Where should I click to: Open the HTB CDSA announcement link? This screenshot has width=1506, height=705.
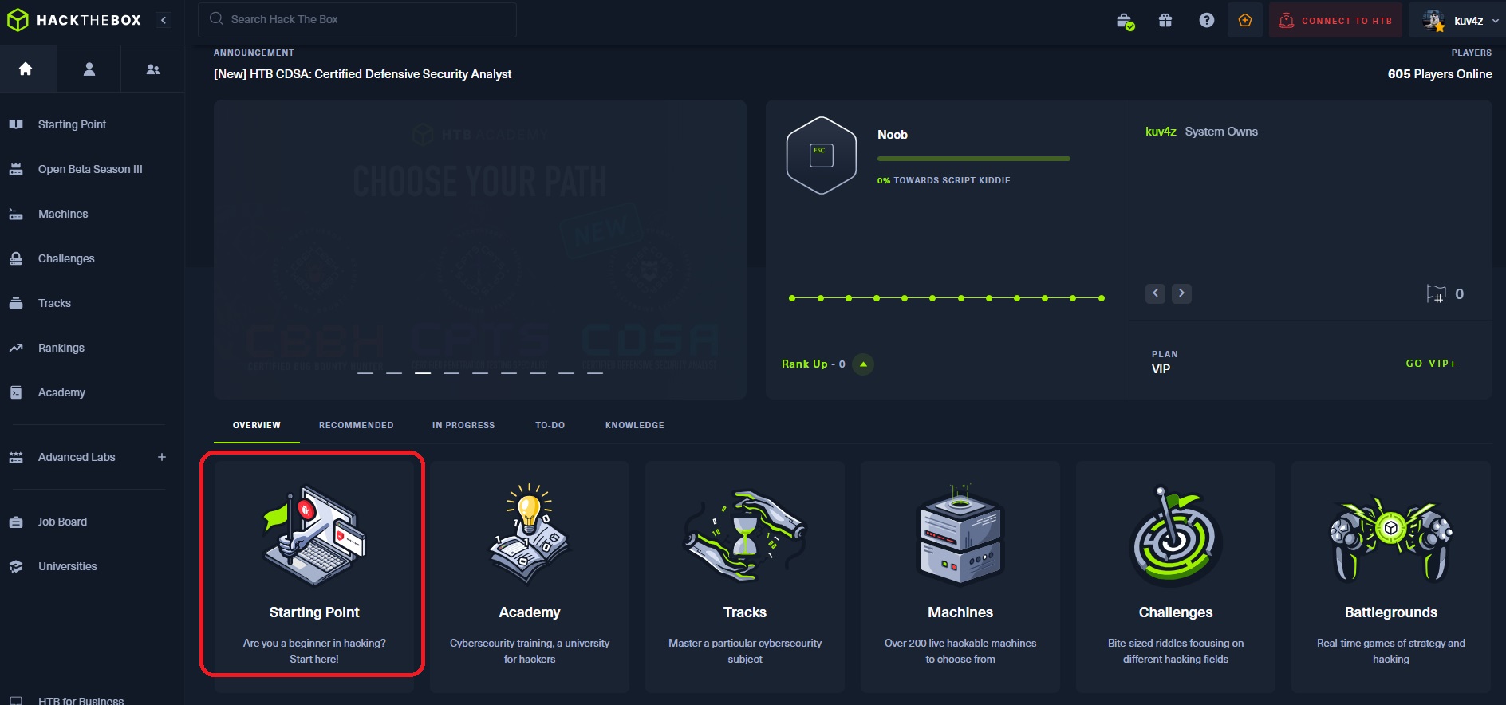362,74
